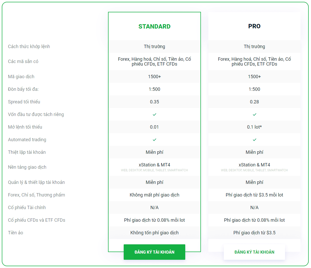
Task: Click the Standard plan's segregated funds checkmark
Action: [x=154, y=114]
